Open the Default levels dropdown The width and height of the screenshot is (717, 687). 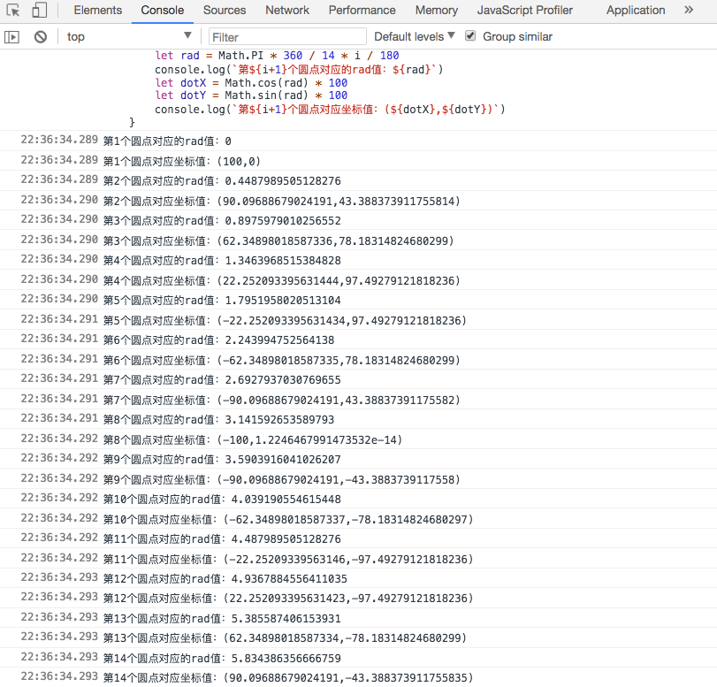coord(415,36)
